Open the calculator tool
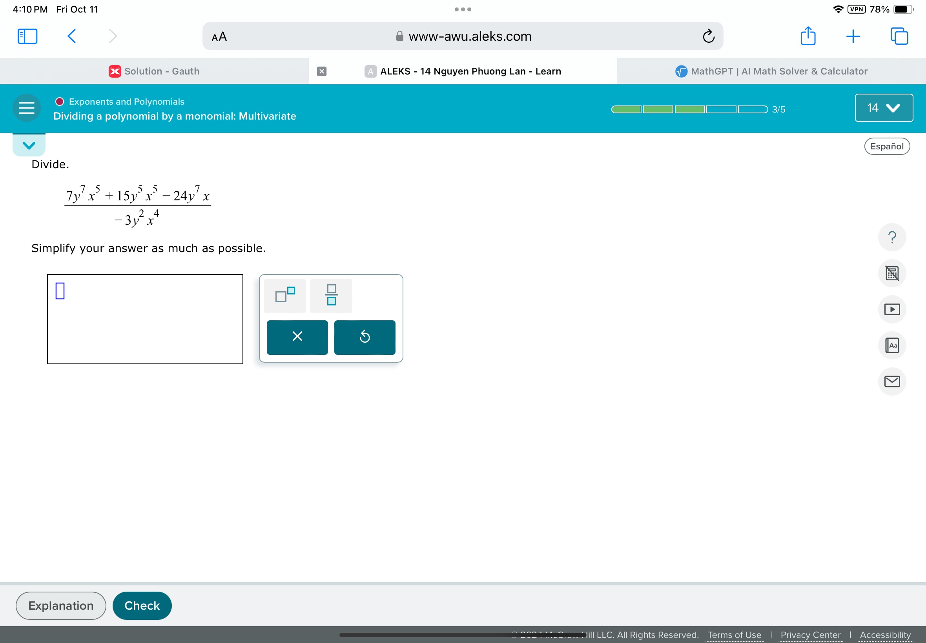This screenshot has height=643, width=926. pos(892,274)
